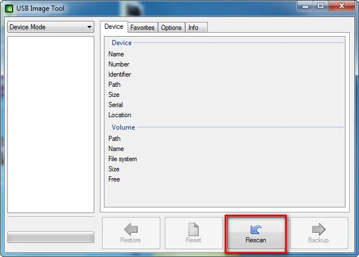The image size is (359, 257).
Task: Click the USB Image Tool title bar icon
Action: [9, 8]
